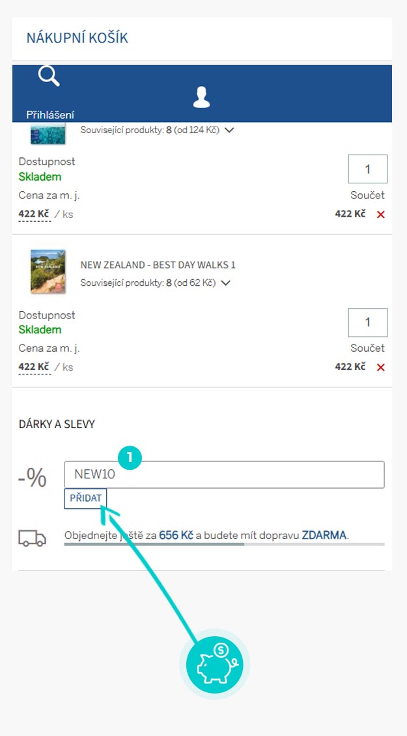Expand related products from 62 Kč

pyautogui.click(x=226, y=283)
